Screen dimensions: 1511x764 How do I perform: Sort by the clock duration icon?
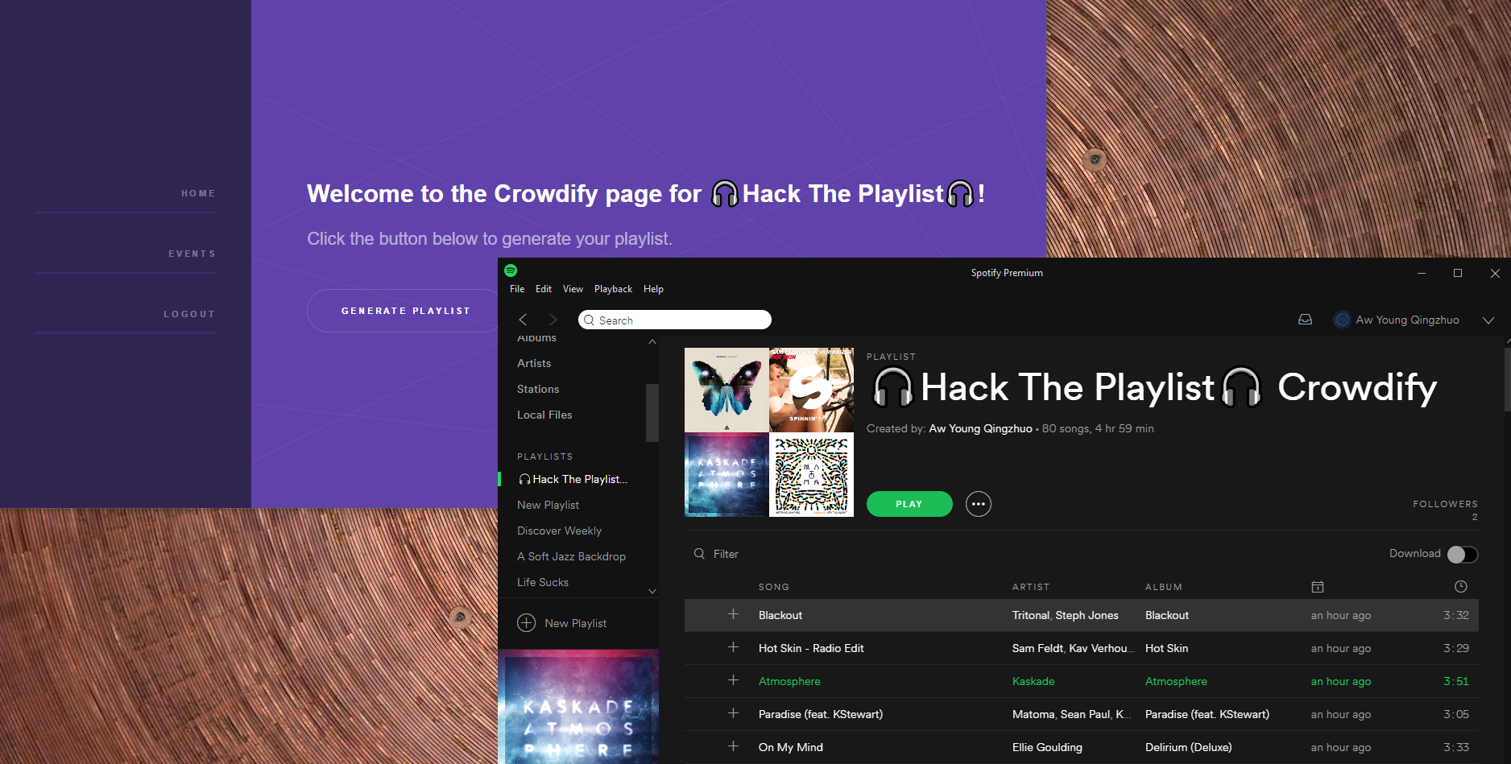pos(1461,587)
